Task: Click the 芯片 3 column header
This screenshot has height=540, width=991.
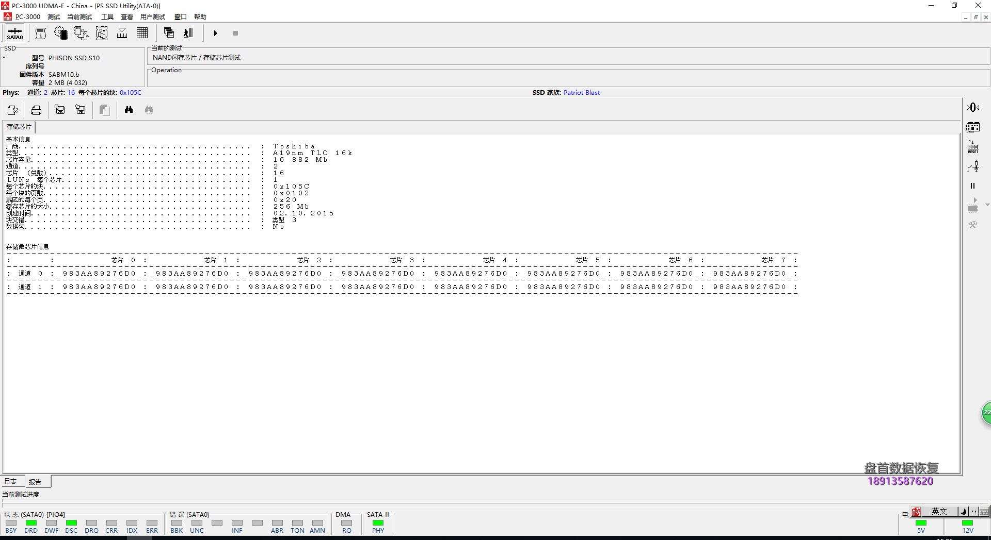Action: (x=403, y=260)
